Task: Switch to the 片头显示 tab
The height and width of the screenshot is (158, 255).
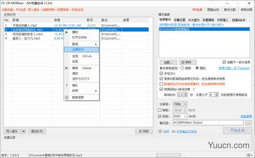Action: (194, 20)
